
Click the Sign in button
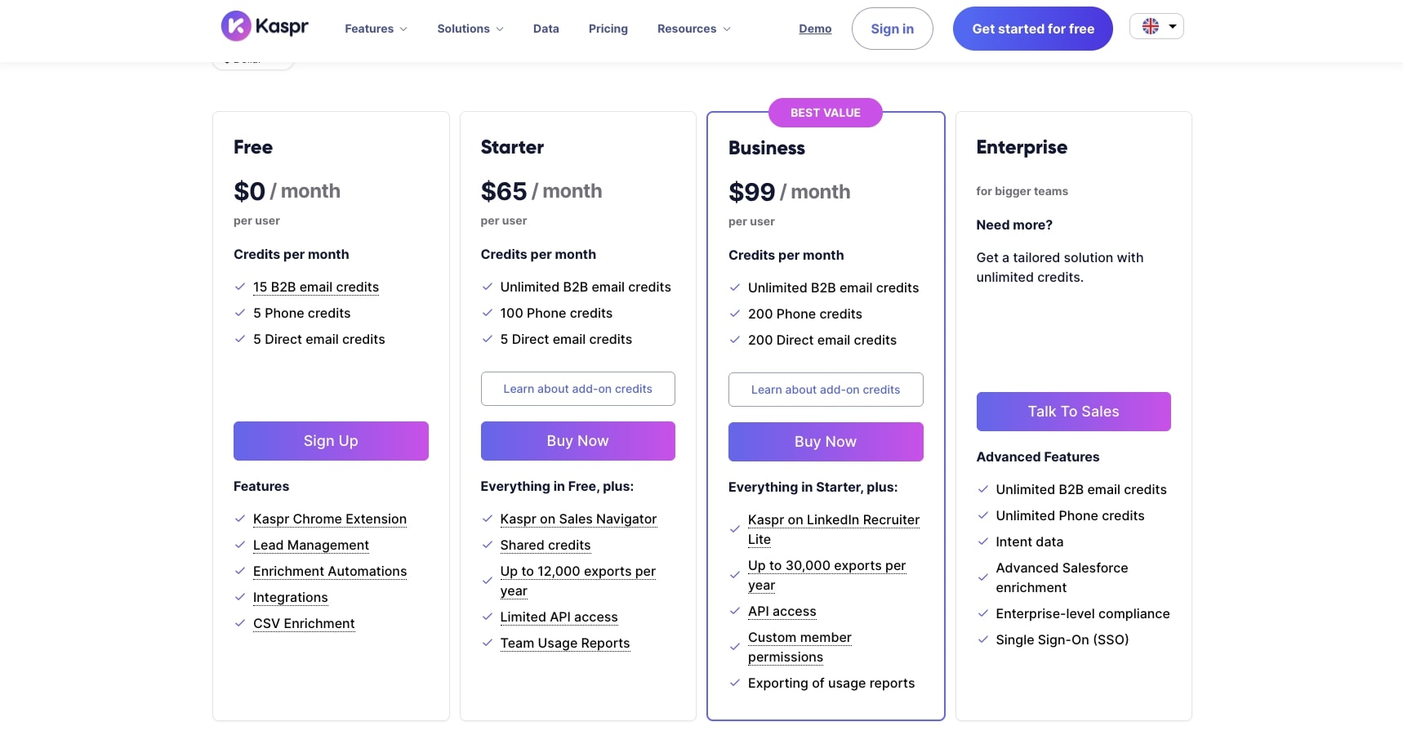click(x=892, y=29)
